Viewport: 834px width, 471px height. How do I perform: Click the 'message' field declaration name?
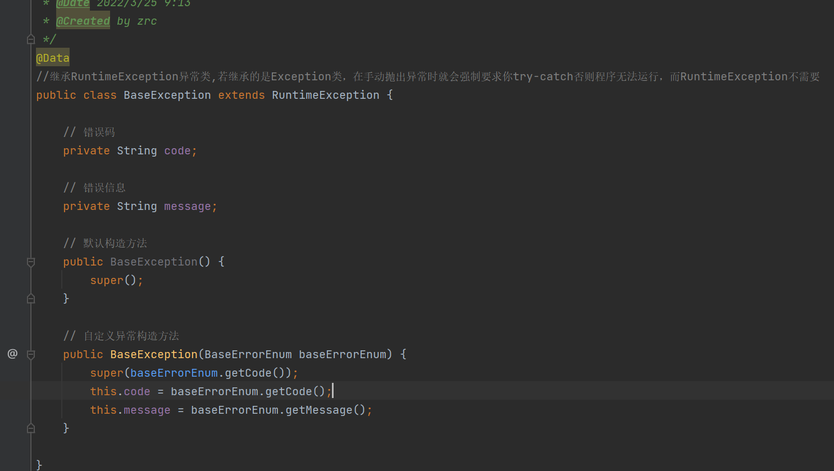(x=188, y=207)
